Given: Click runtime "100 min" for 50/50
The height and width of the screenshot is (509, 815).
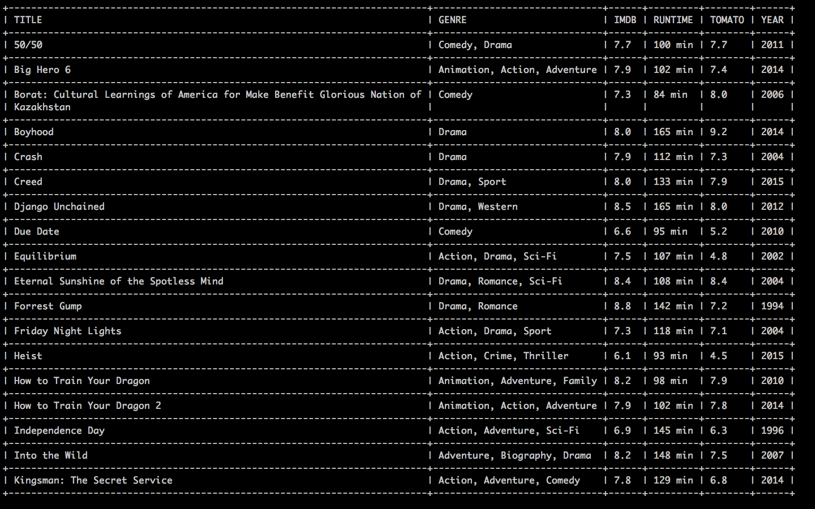Looking at the screenshot, I should 674,45.
